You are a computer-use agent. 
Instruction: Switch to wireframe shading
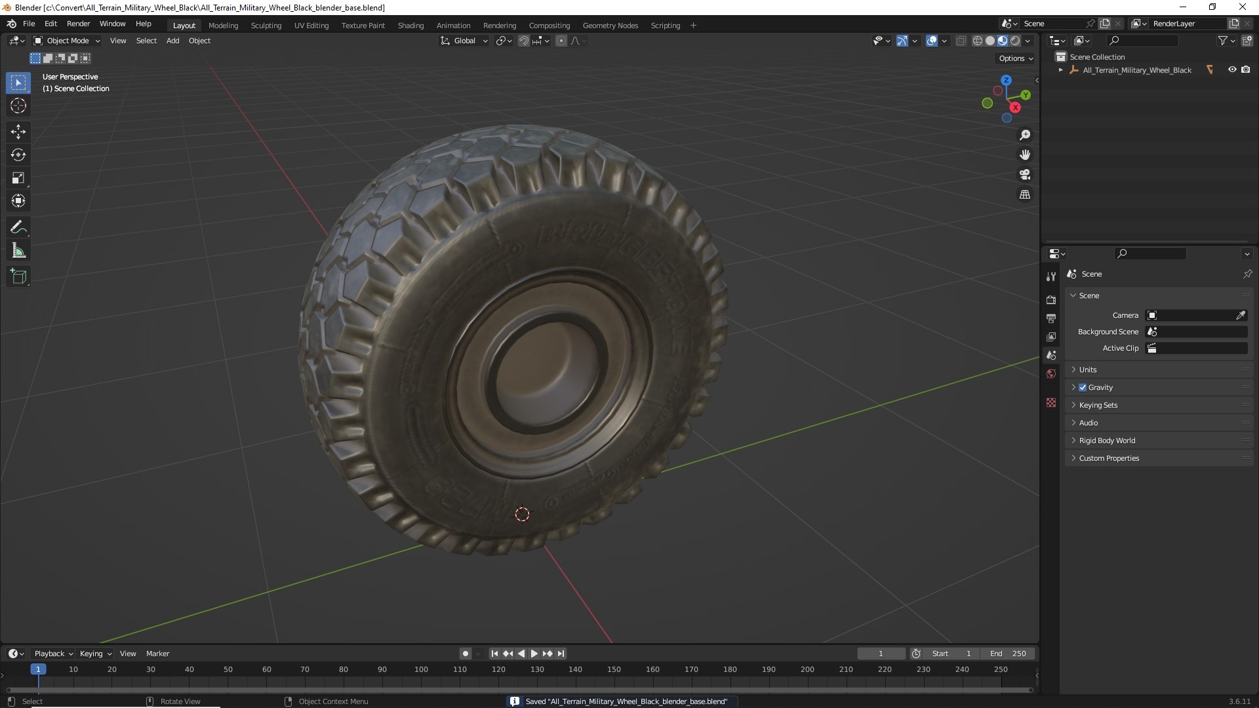click(978, 41)
